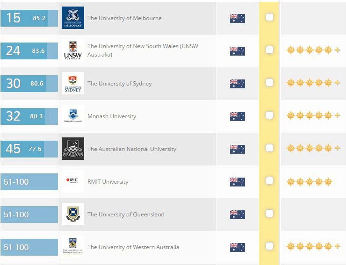Open The University of Sydney link
346x265 pixels.
point(119,84)
